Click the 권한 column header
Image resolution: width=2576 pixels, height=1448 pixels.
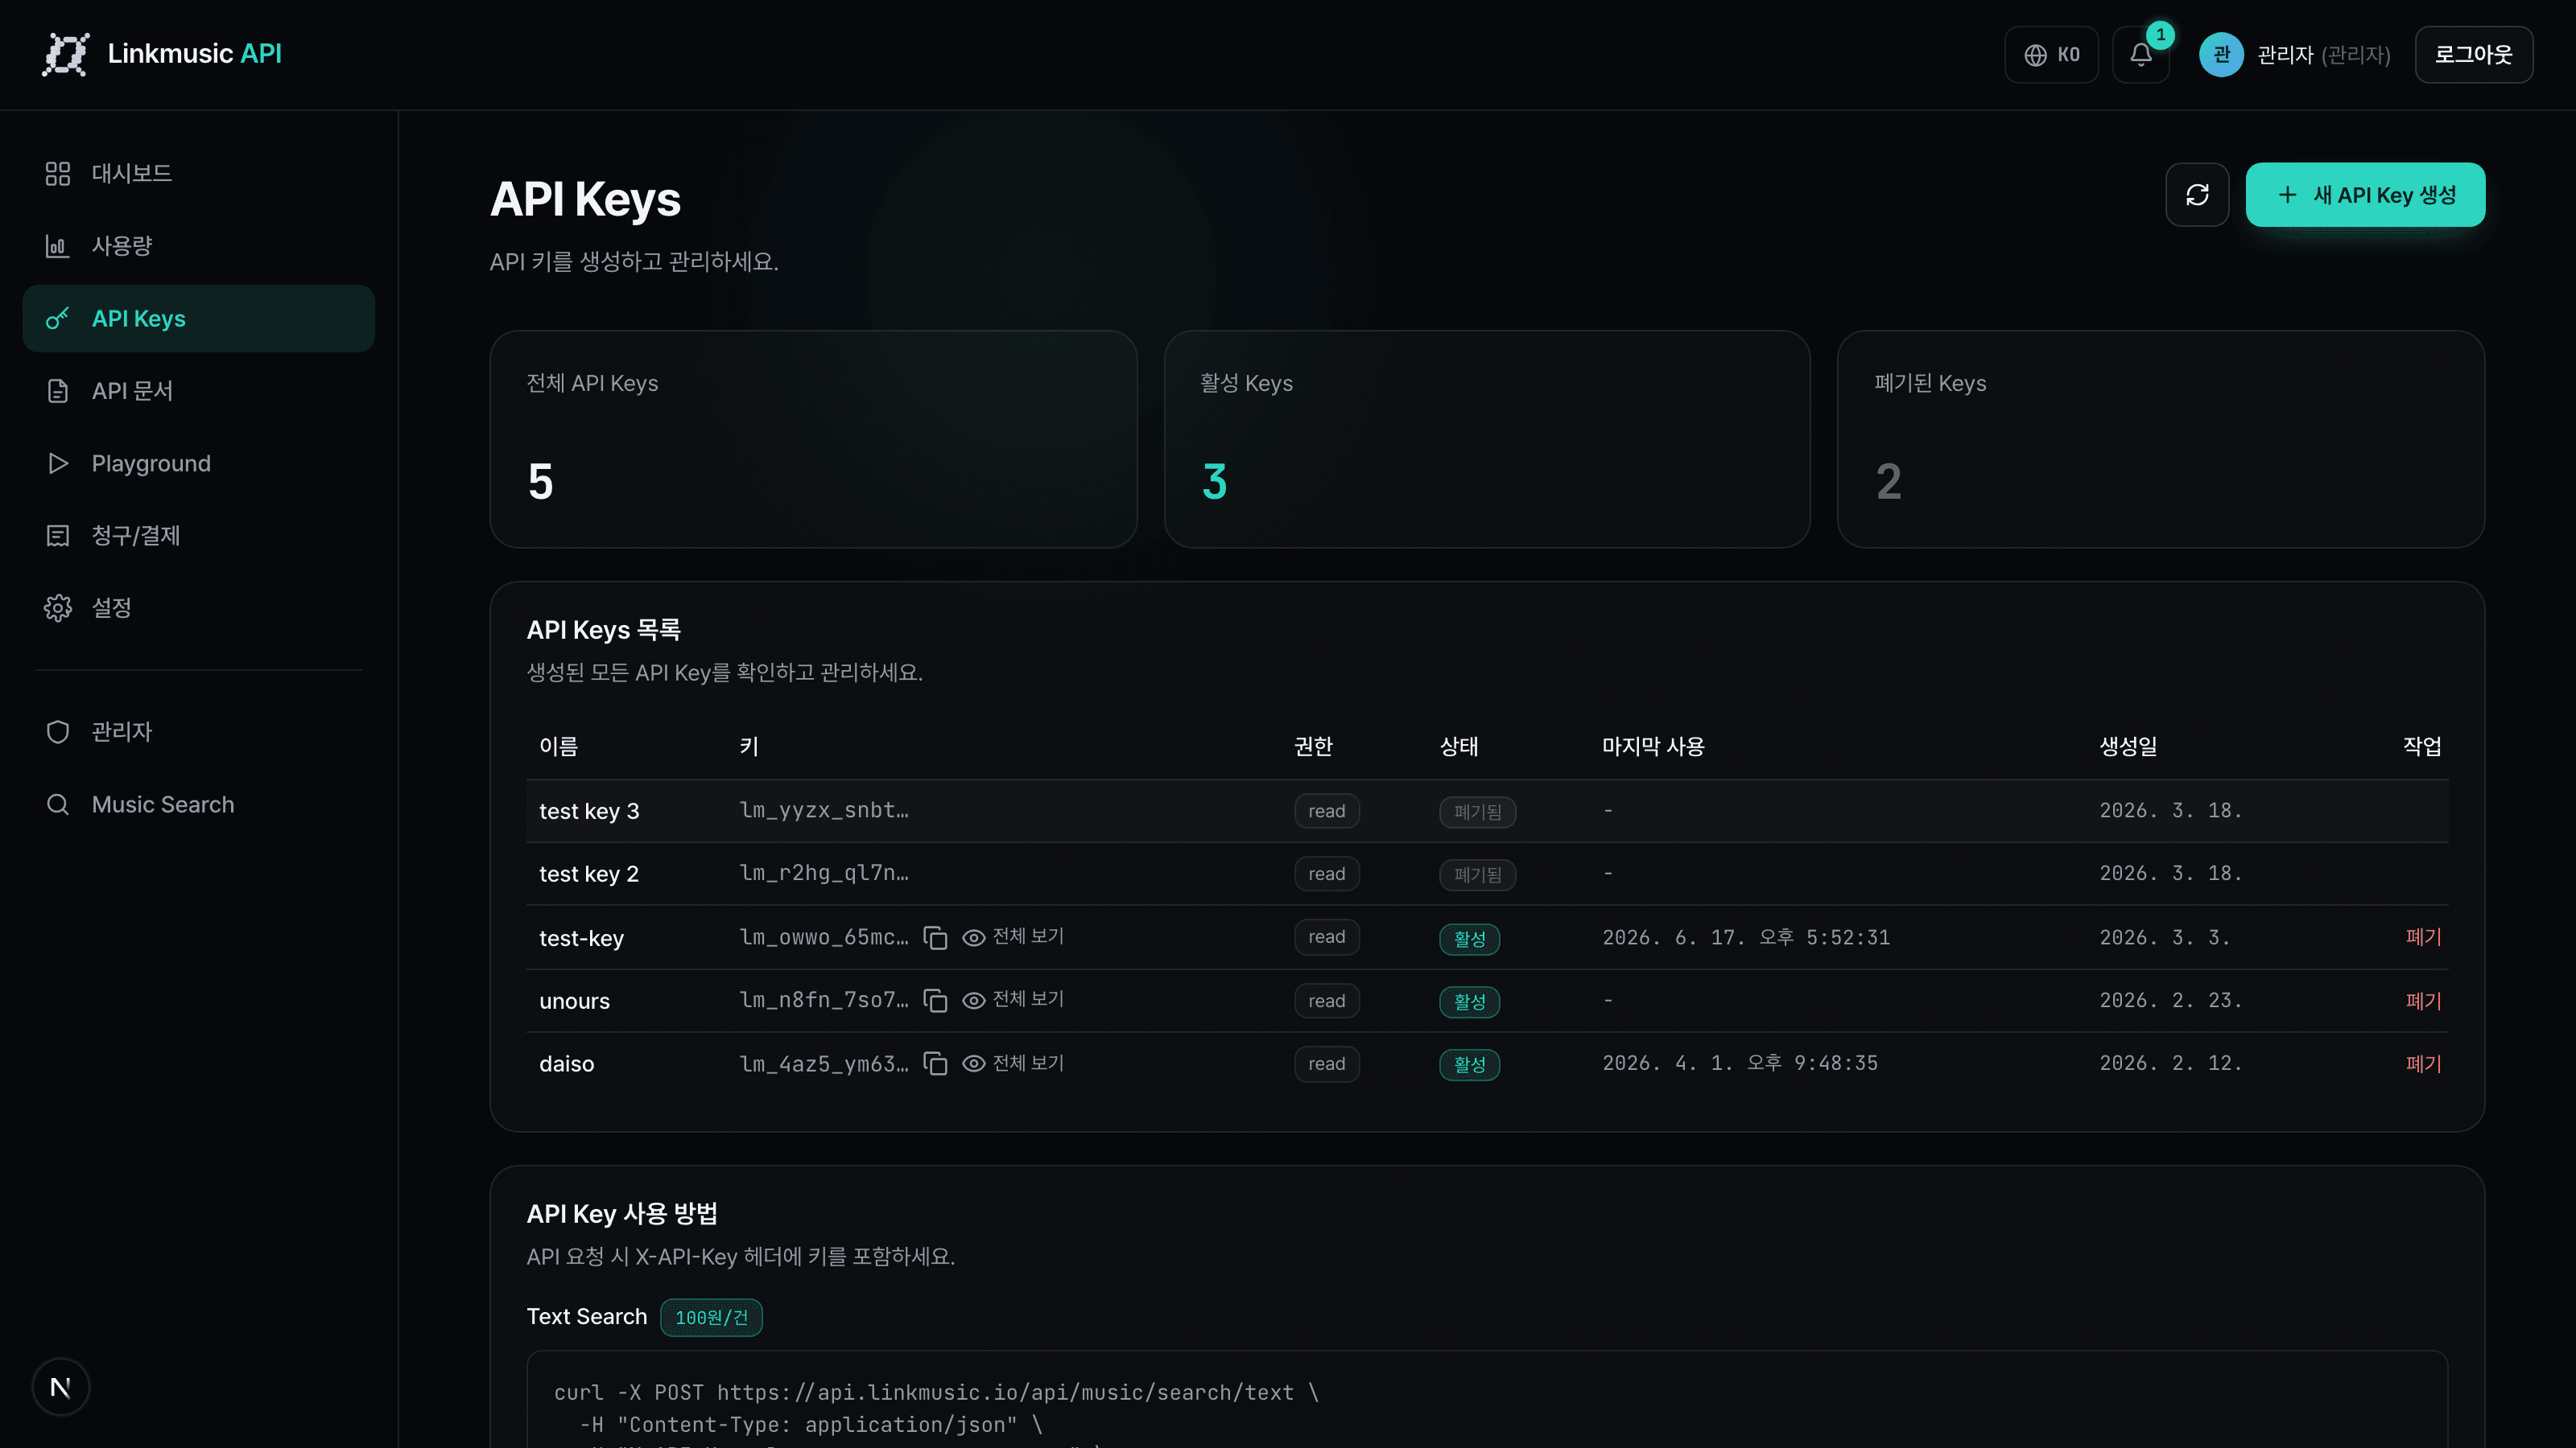click(1313, 747)
